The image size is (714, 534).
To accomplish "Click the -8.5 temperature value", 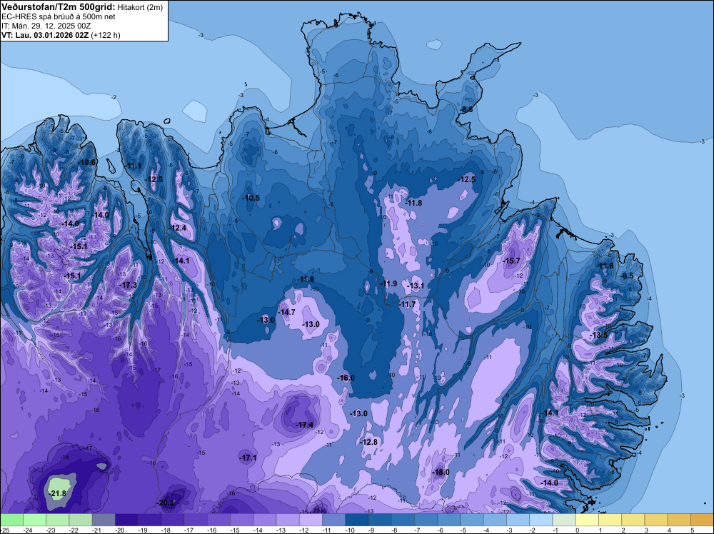I will coord(627,276).
